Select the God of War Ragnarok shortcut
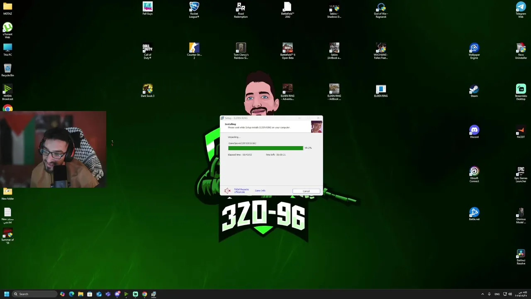Image resolution: width=531 pixels, height=299 pixels. point(381,10)
